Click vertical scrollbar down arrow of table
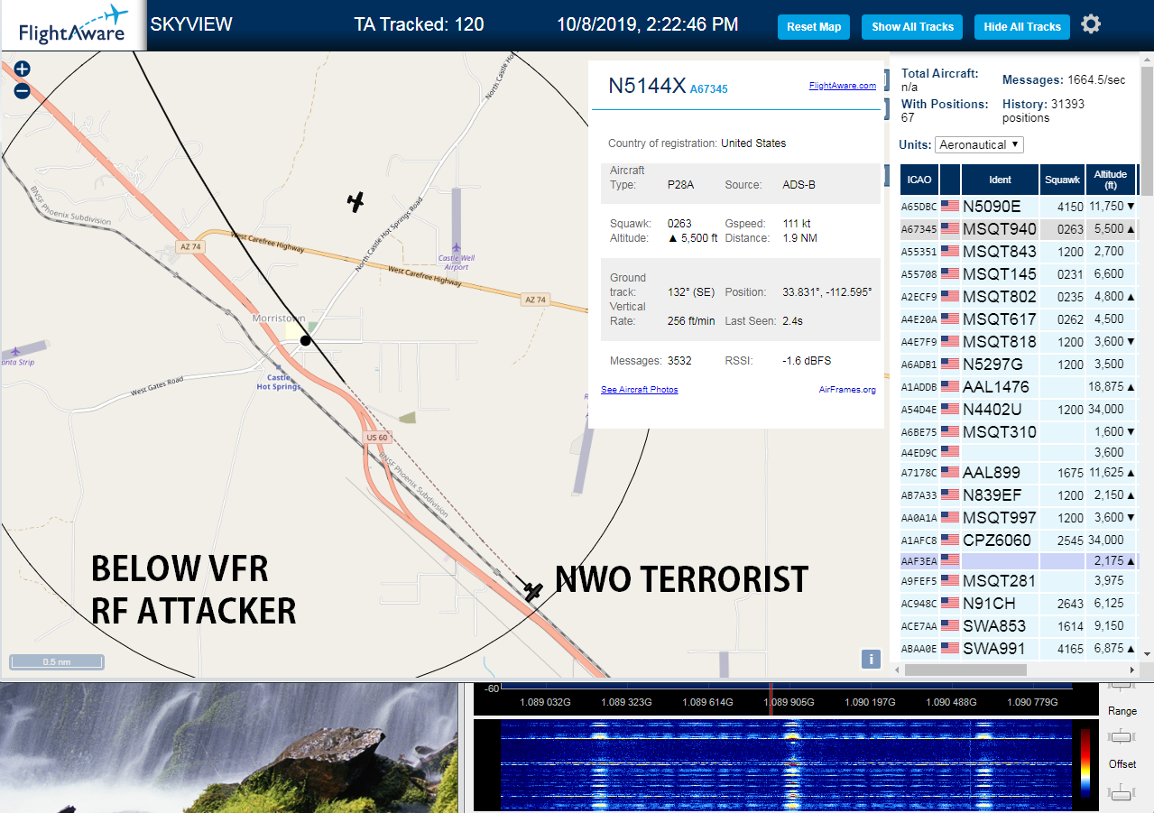 click(x=1147, y=653)
